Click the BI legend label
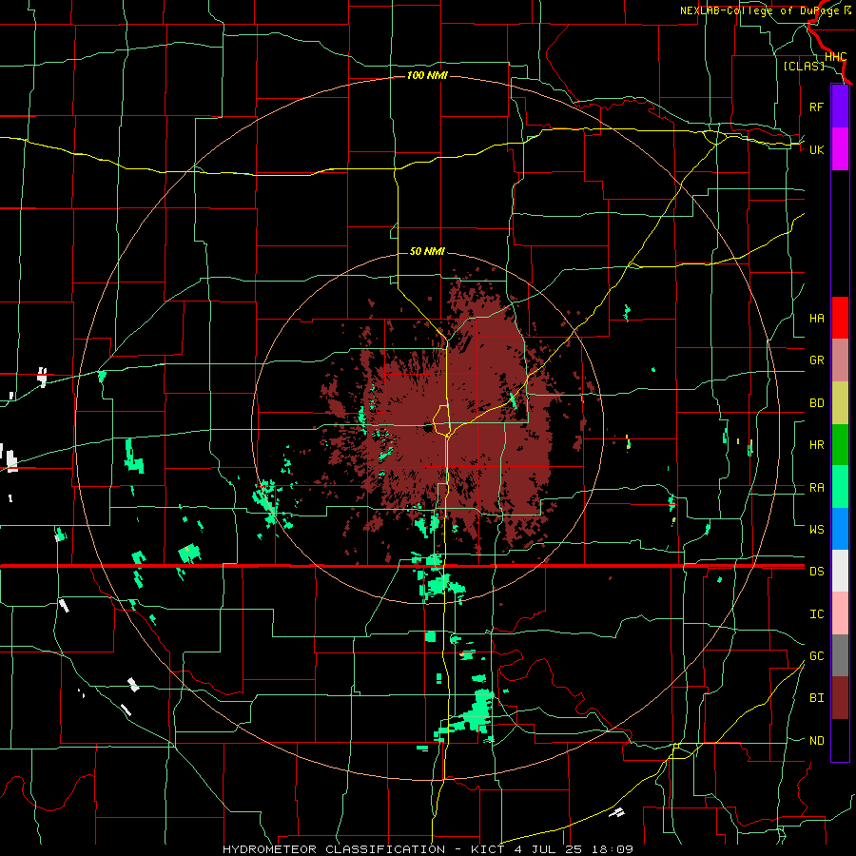Screen dimensions: 856x856 (816, 698)
